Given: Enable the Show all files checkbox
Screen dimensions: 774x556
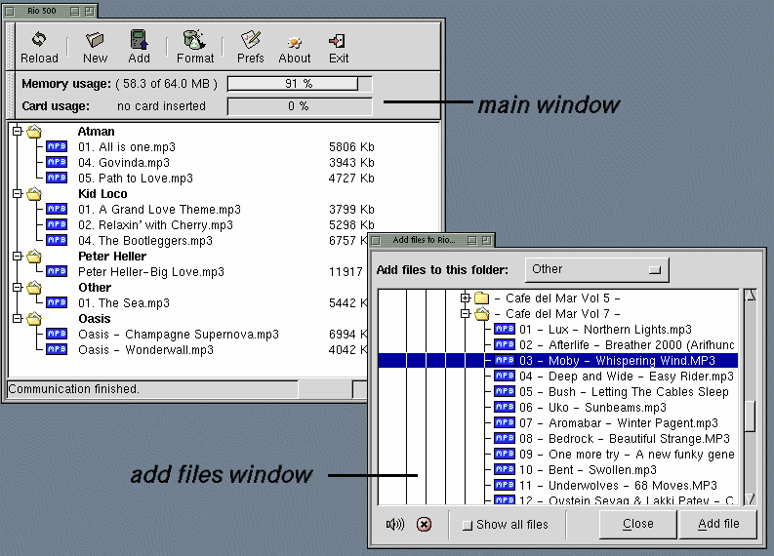Looking at the screenshot, I should click(467, 525).
